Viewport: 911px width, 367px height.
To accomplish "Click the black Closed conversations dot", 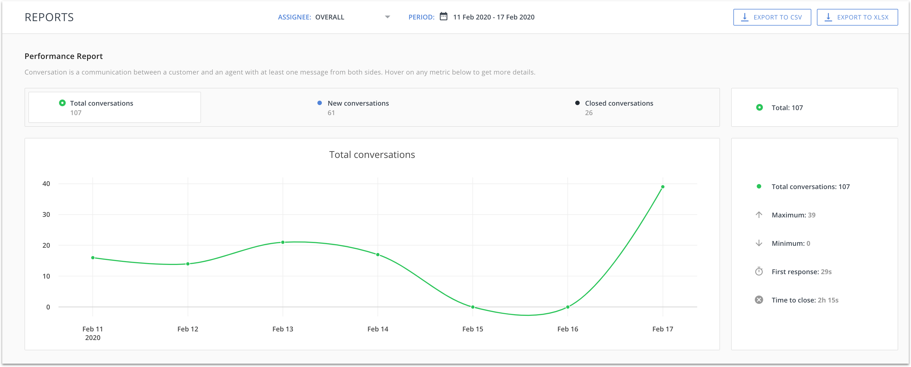I will point(577,103).
